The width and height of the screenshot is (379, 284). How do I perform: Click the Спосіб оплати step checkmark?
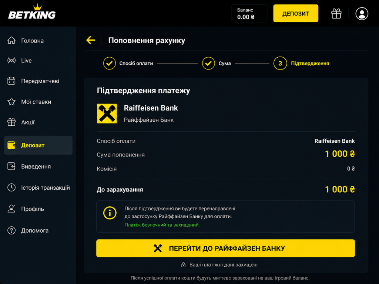(109, 63)
